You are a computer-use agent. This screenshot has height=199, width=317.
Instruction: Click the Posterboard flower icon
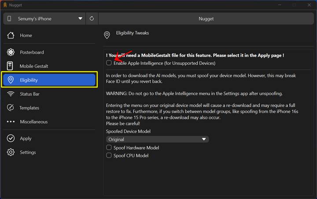[x=11, y=52]
